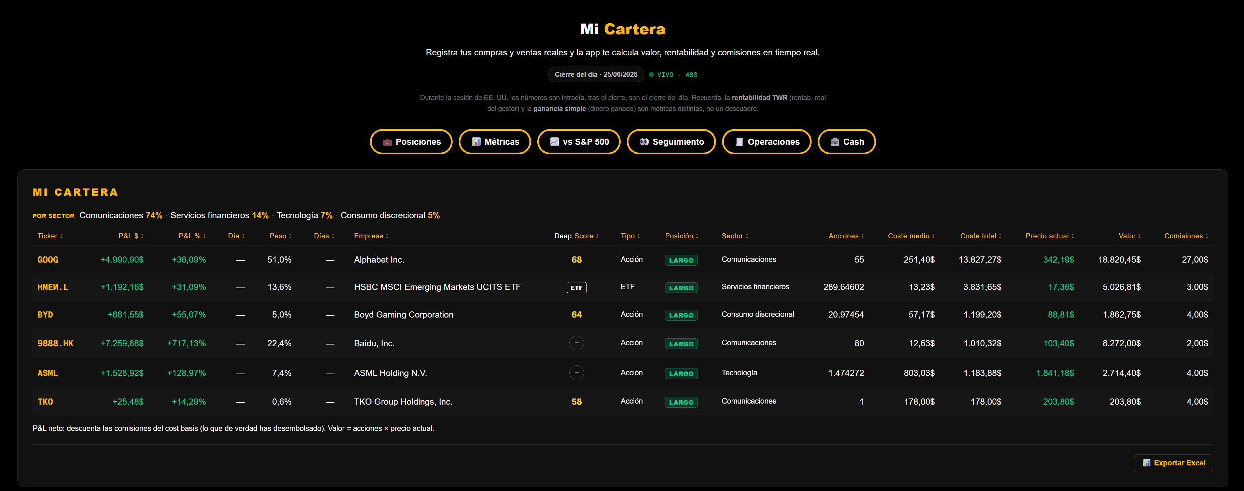The height and width of the screenshot is (491, 1244).
Task: Sort table by Ticker column
Action: 50,236
